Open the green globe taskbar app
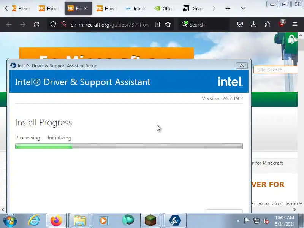This screenshot has height=228, width=304. point(128,220)
